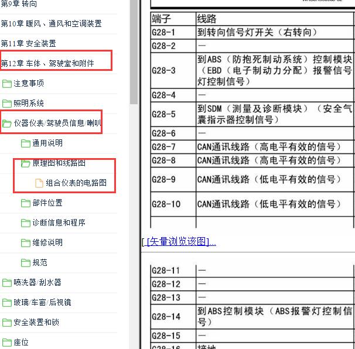Open the 部件位置 subsection

[x=47, y=203]
